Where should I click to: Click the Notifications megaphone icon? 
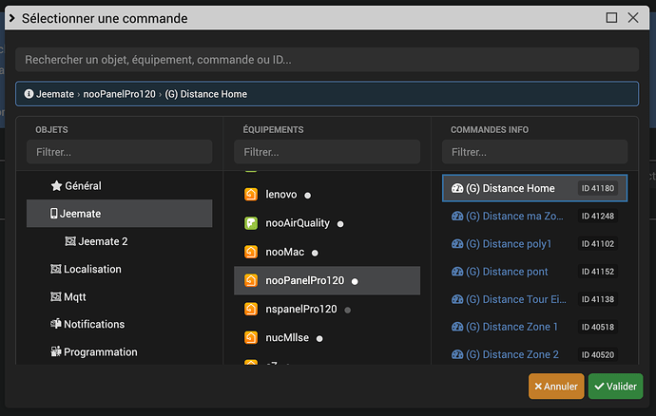click(56, 324)
